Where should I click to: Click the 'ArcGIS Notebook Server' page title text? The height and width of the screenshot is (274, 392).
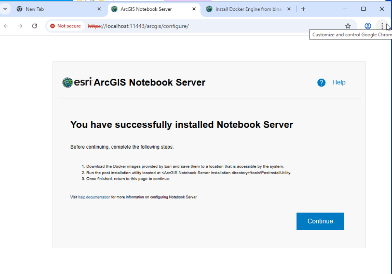pyautogui.click(x=150, y=82)
